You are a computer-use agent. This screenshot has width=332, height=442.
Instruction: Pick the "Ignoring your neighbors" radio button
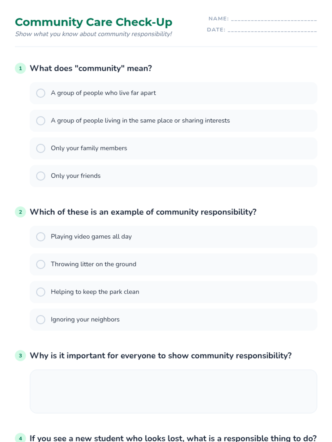tap(41, 320)
